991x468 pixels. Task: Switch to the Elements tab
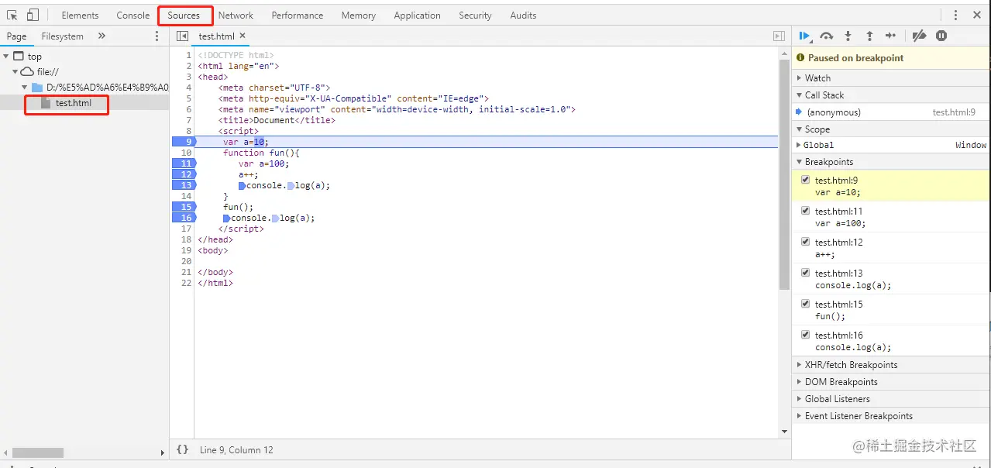pyautogui.click(x=80, y=15)
